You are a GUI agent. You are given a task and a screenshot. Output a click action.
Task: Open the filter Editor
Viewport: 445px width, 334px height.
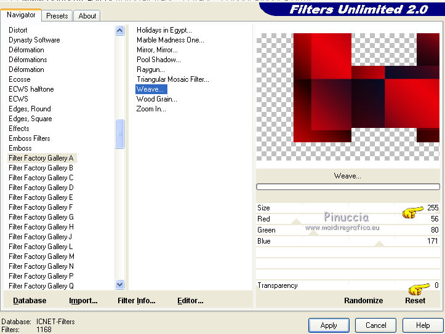[x=190, y=301]
